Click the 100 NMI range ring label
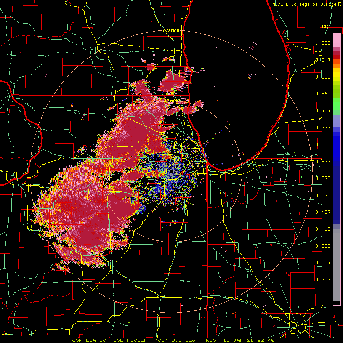 171,30
